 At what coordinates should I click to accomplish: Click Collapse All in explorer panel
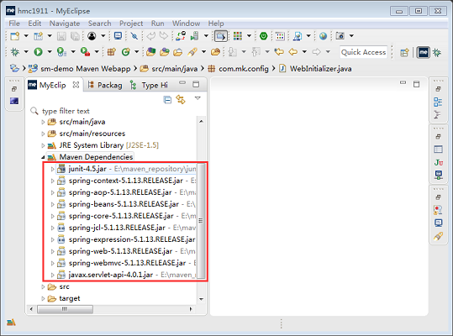tap(167, 100)
